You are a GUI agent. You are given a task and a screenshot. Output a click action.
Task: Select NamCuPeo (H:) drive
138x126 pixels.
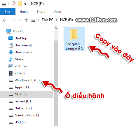pyautogui.click(x=27, y=115)
